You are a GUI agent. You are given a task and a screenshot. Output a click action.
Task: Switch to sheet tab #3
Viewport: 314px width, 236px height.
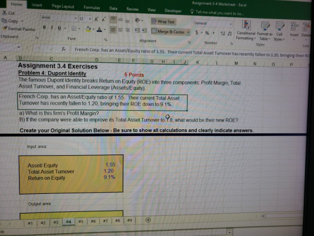[x=56, y=222]
